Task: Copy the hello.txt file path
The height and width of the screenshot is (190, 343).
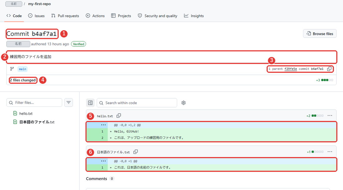Action: pyautogui.click(x=119, y=116)
